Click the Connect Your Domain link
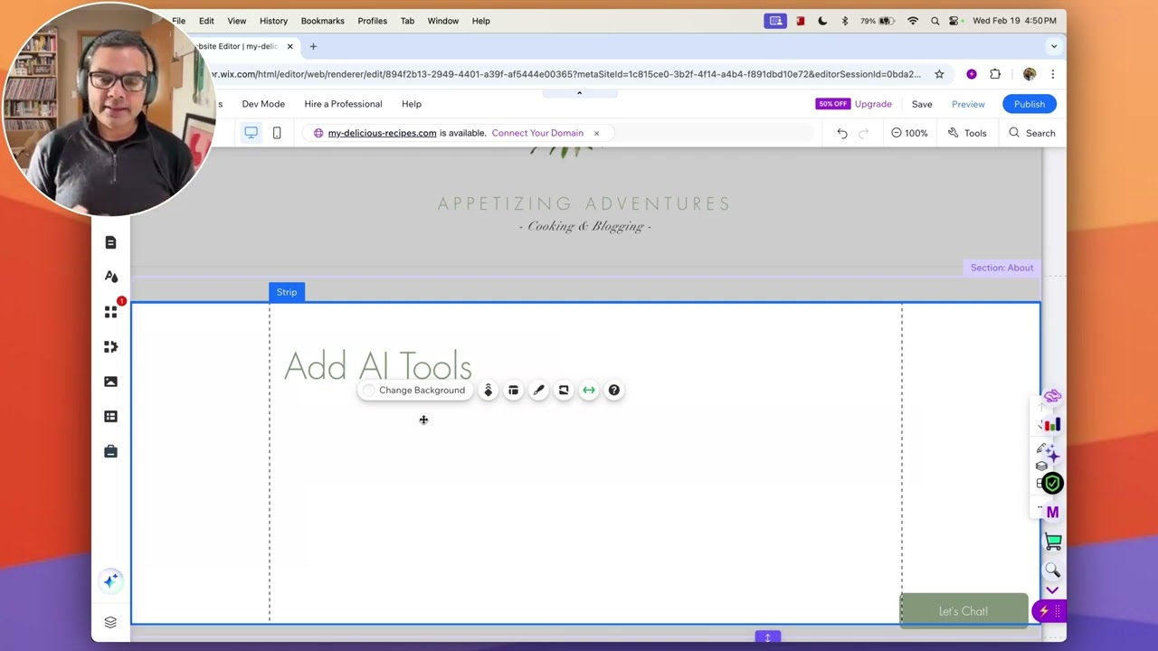The height and width of the screenshot is (651, 1158). 537,133
